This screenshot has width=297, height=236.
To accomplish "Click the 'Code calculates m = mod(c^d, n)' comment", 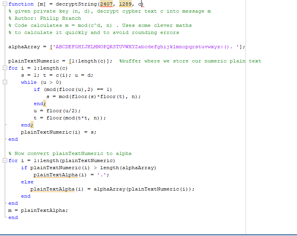I will click(x=100, y=25).
